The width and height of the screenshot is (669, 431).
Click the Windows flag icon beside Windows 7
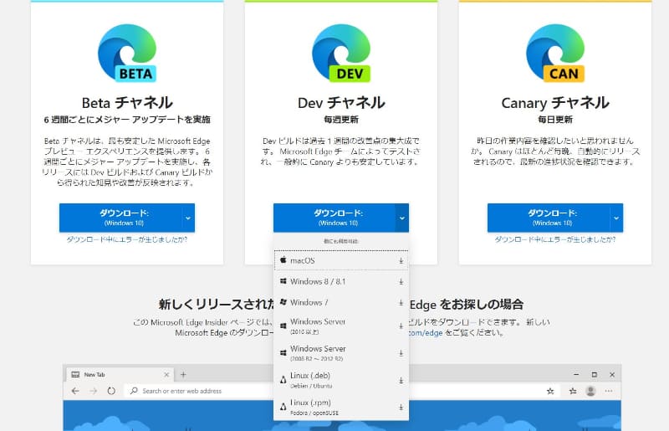point(283,302)
